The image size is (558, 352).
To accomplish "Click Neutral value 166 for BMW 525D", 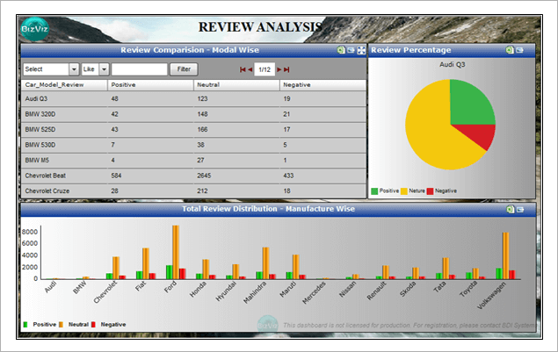I will [x=202, y=130].
